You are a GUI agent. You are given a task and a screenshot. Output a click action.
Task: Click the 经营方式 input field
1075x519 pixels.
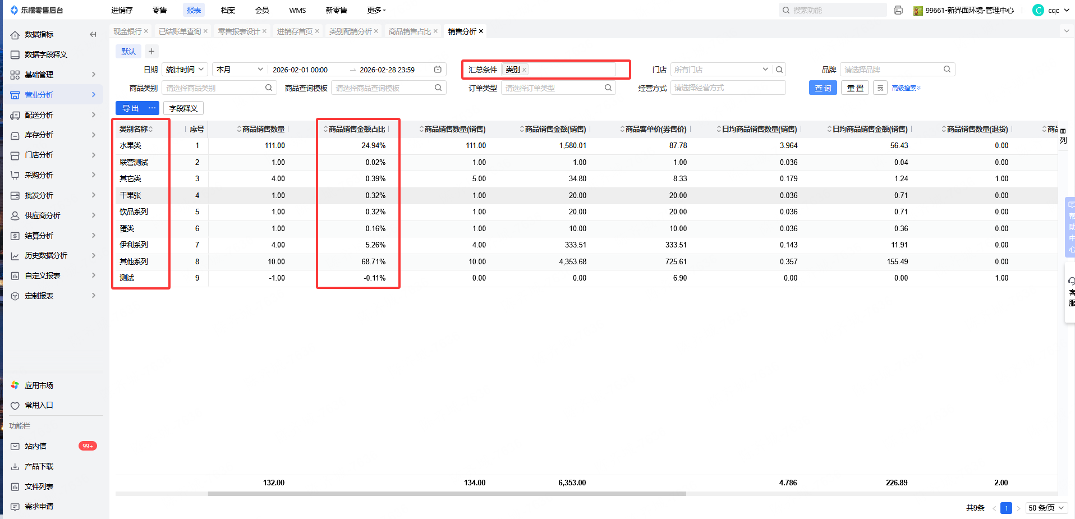tap(728, 88)
